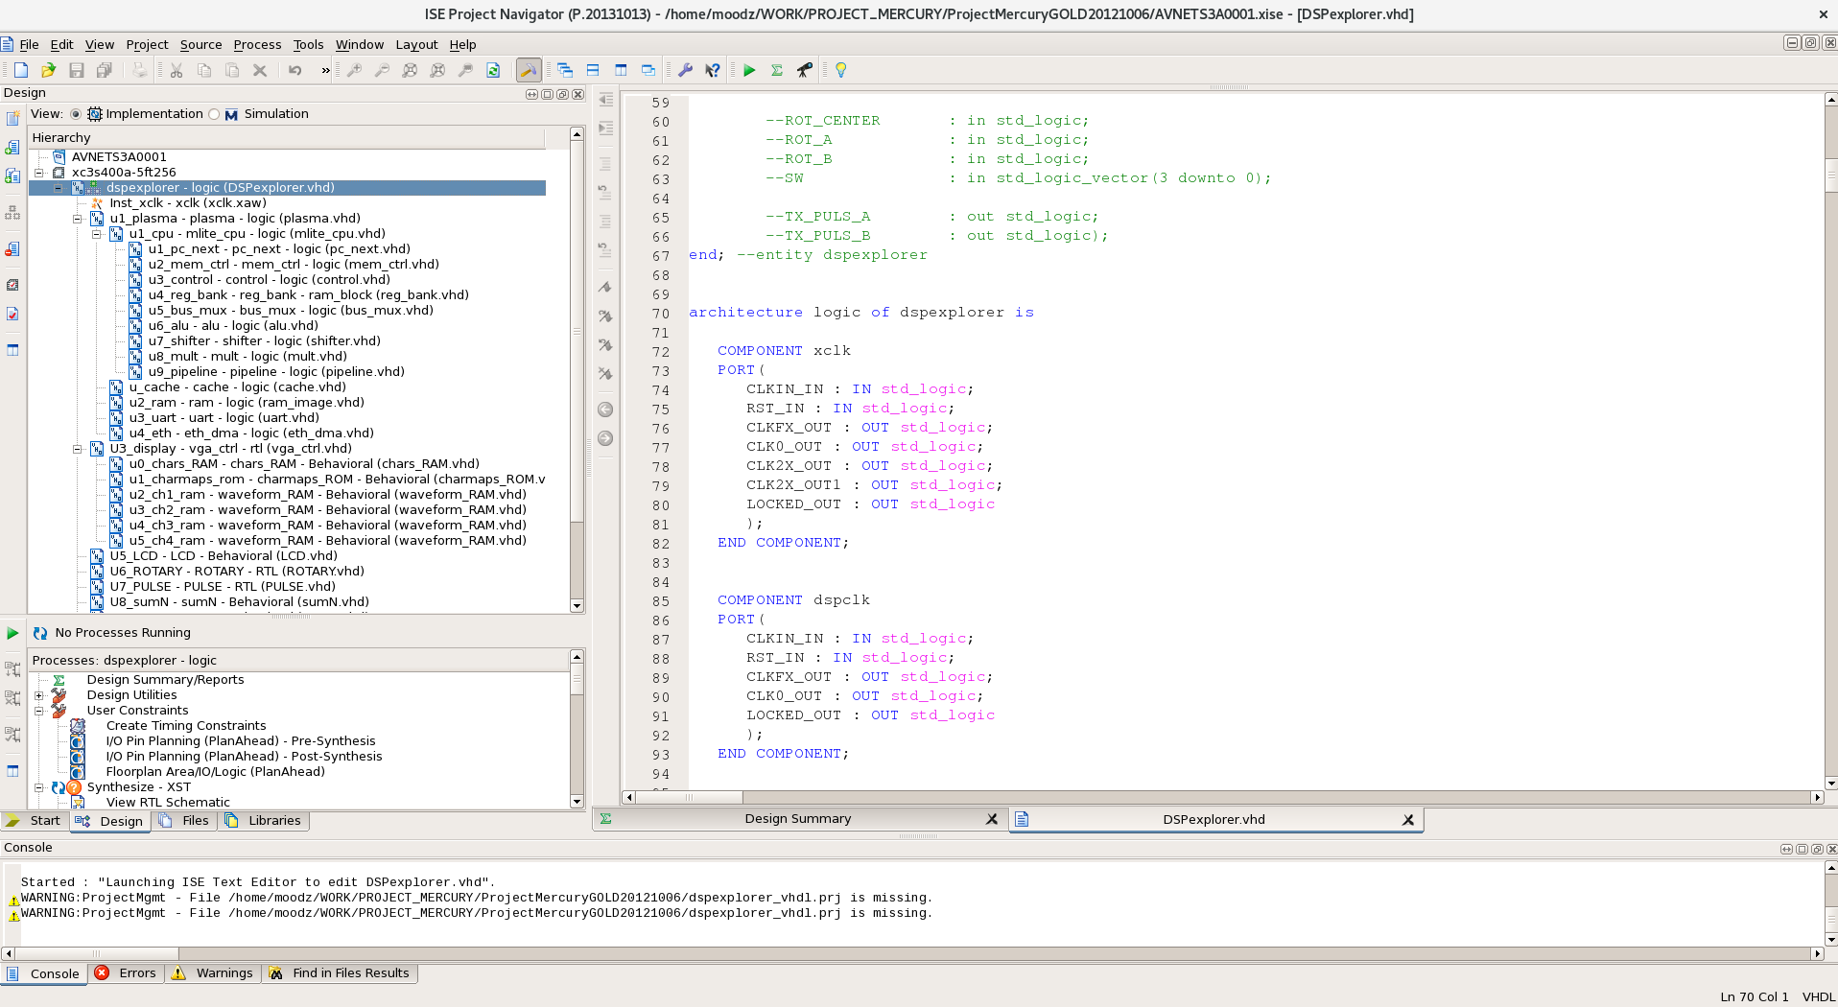Click the Open Project folder icon
Screen dimensions: 1838x1007
point(49,70)
